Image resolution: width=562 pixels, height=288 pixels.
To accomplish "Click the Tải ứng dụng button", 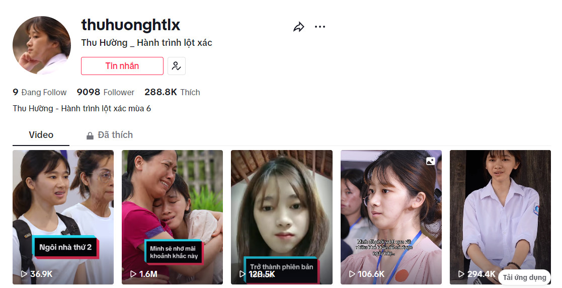I will (x=524, y=277).
